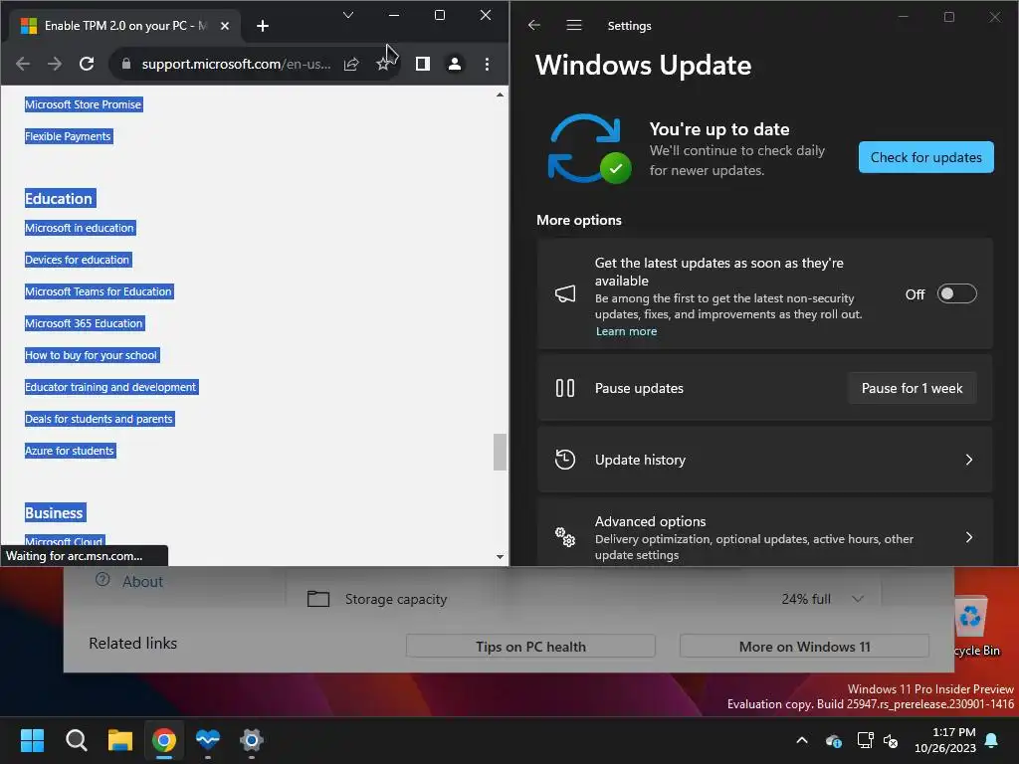Open a new Chrome tab
1019x764 pixels.
(x=263, y=26)
